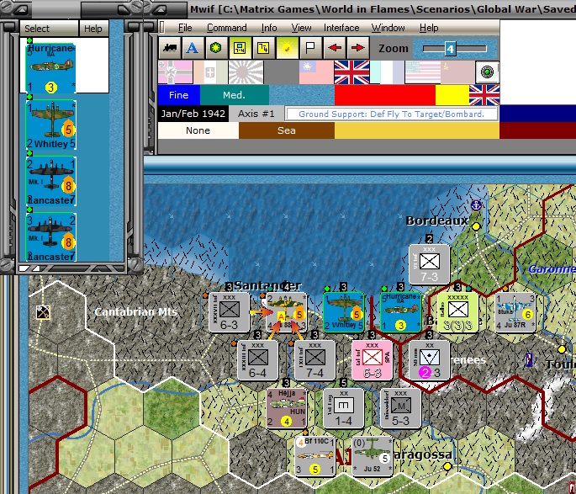Select the upper Lancaster in the side panel
The height and width of the screenshot is (494, 576).
[51, 181]
